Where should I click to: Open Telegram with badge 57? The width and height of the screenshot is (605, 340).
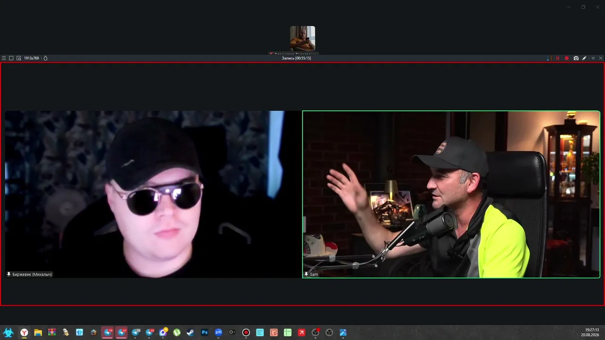point(121,332)
